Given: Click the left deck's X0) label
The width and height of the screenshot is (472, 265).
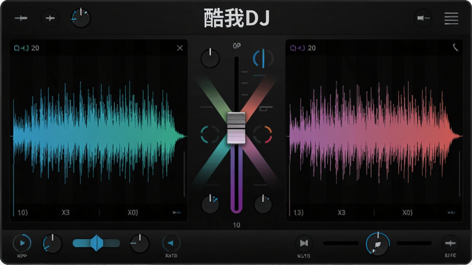Looking at the screenshot, I should click(x=133, y=213).
